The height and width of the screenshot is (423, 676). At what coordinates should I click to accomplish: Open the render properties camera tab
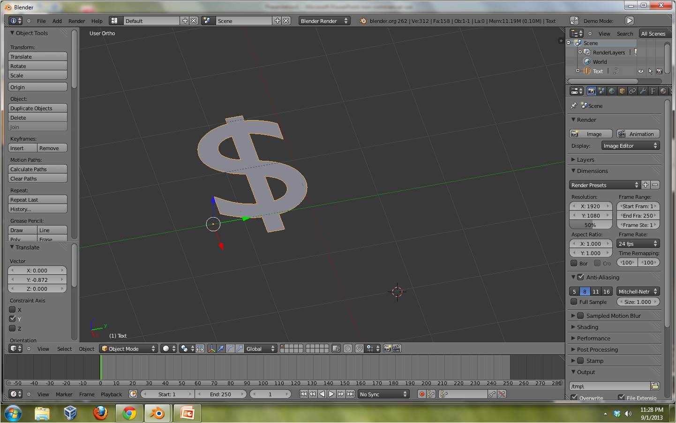coord(591,91)
